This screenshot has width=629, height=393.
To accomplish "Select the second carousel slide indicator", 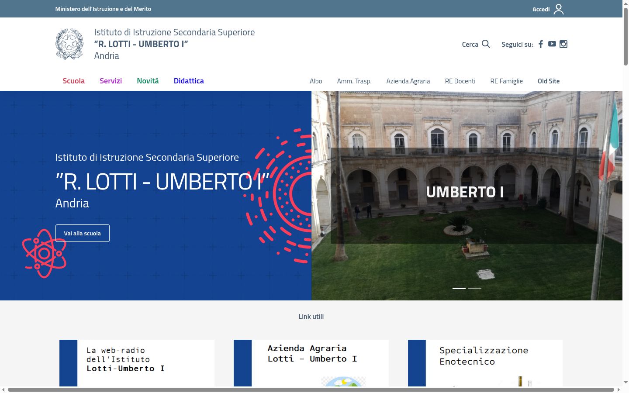I will 475,288.
